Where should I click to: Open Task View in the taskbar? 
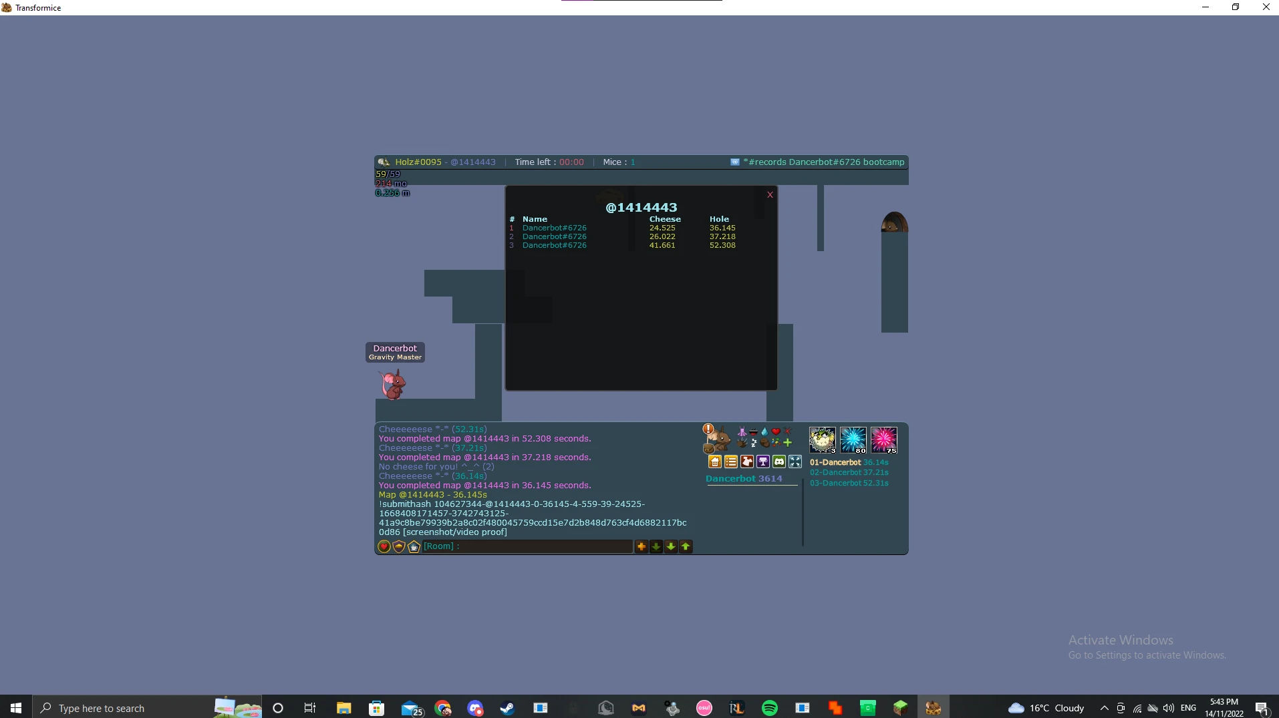click(x=310, y=707)
